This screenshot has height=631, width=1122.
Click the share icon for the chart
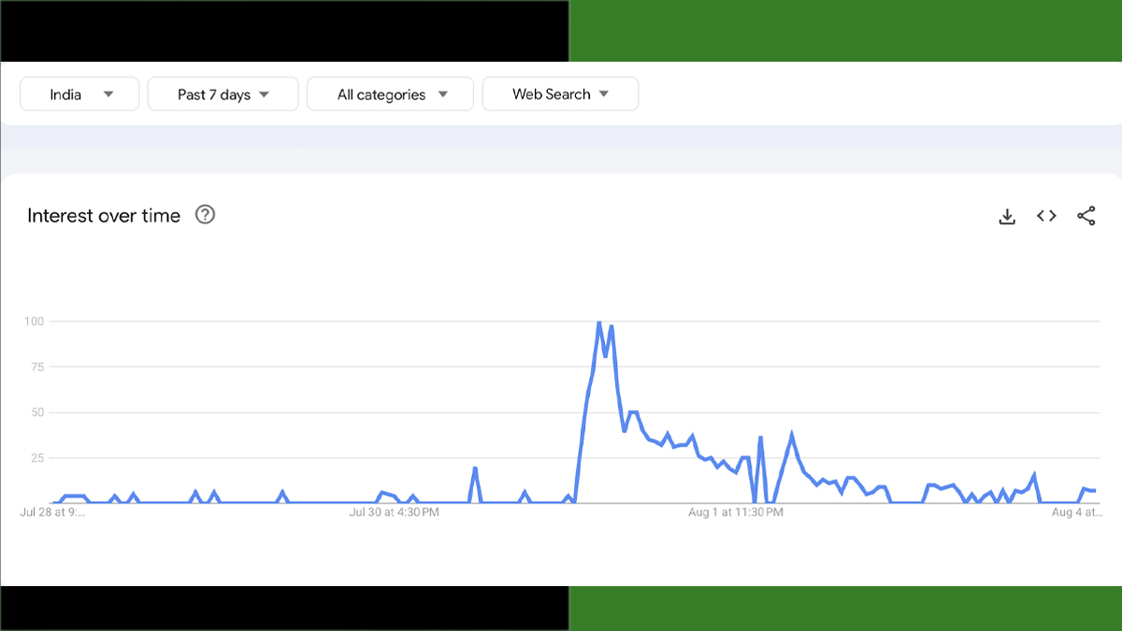1086,216
